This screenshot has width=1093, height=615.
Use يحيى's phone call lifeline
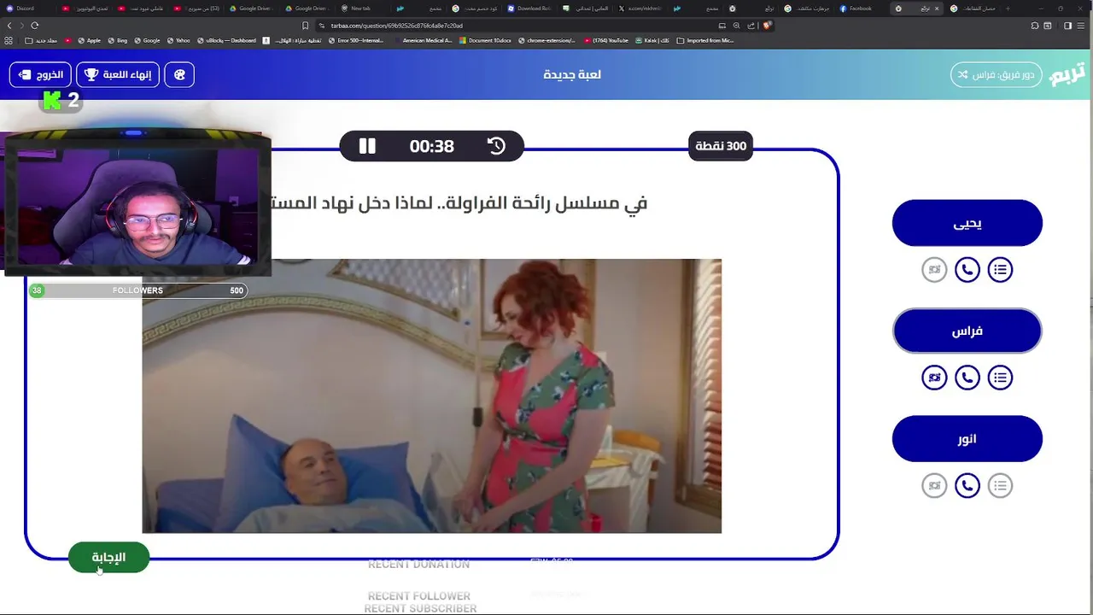(967, 270)
